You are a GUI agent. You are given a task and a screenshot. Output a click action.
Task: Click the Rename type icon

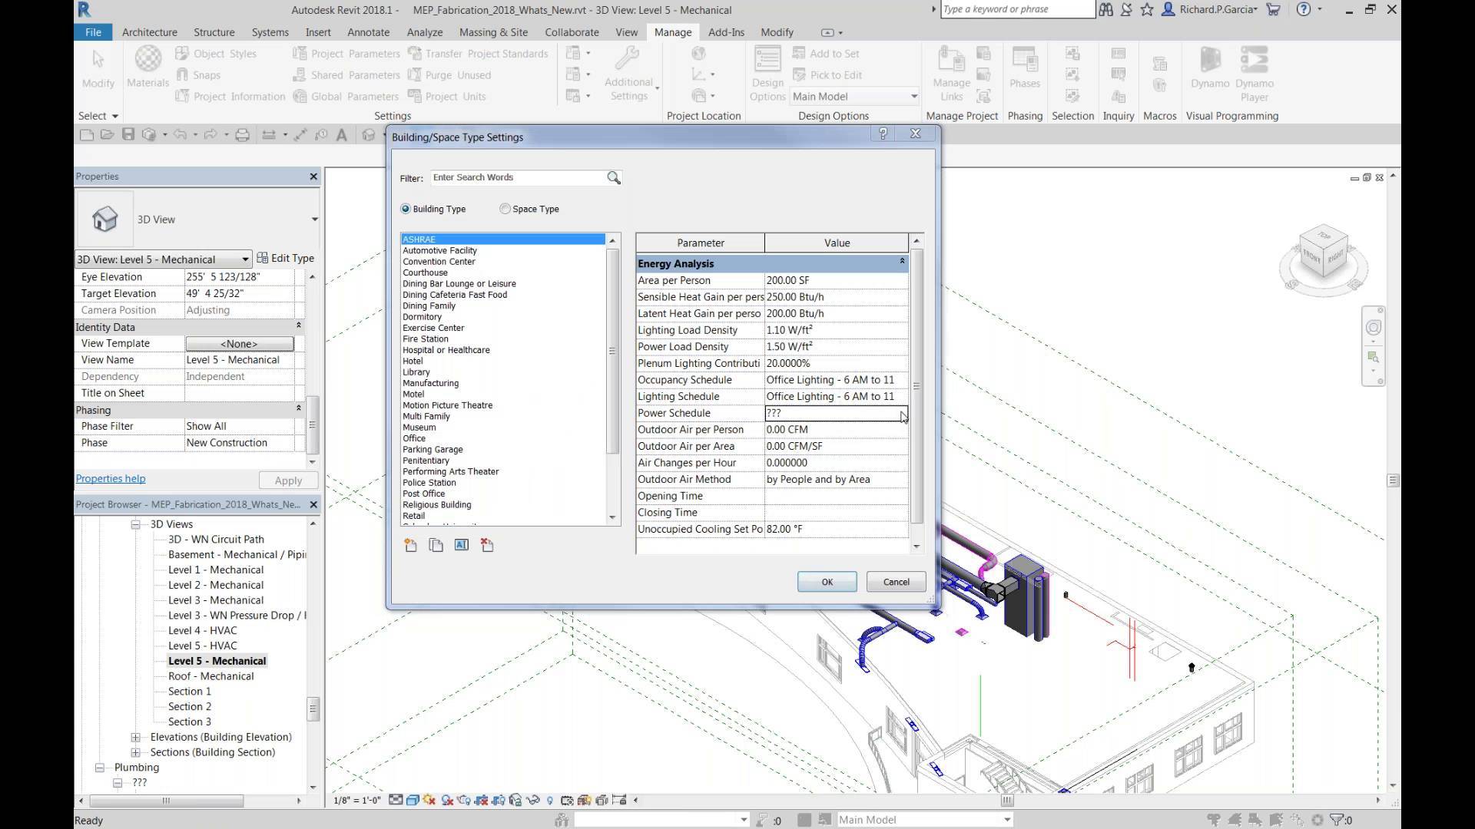tap(461, 545)
